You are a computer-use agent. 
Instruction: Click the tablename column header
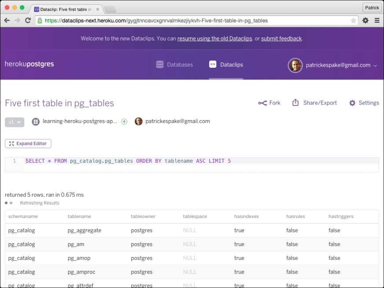point(79,217)
